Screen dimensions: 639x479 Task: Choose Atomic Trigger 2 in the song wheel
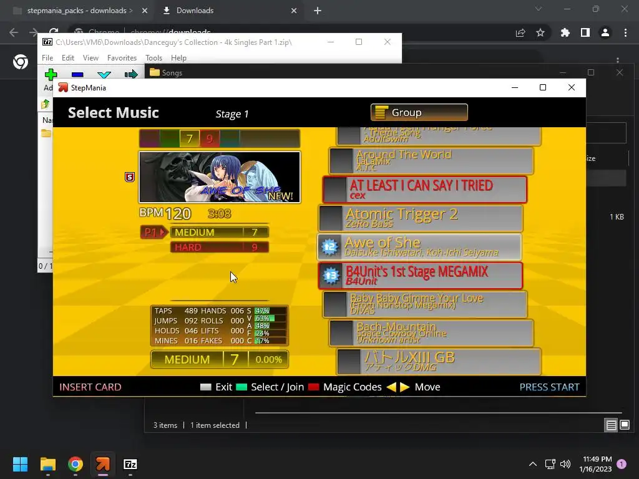click(420, 218)
